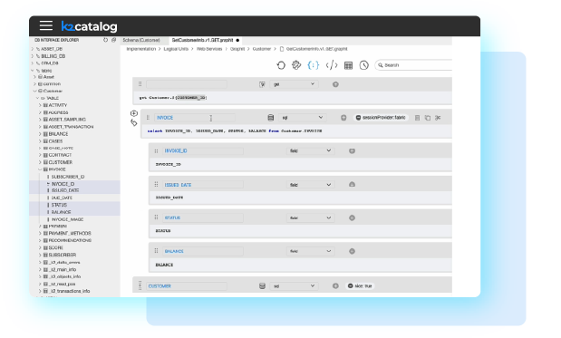Click the Graphit breadcrumb
This screenshot has width=561, height=338.
[x=237, y=49]
